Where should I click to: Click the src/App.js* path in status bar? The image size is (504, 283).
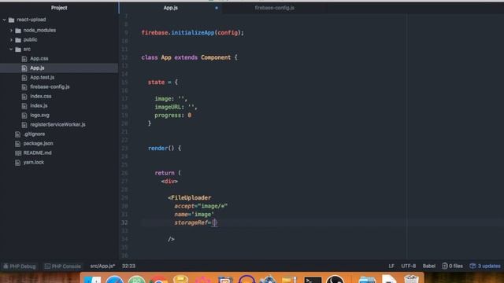click(102, 266)
